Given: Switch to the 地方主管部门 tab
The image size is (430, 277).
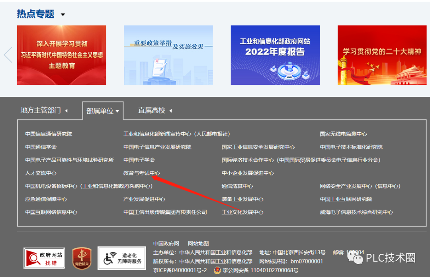Looking at the screenshot, I should (41, 110).
